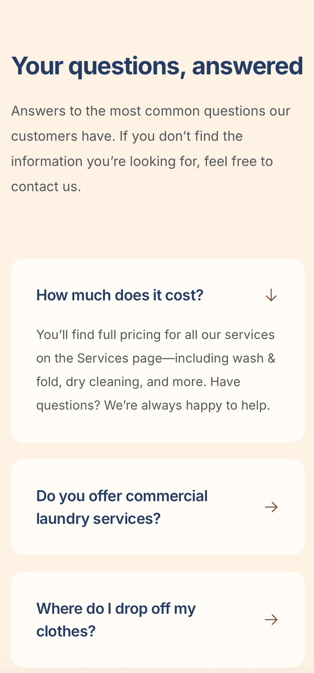Click the down arrow beside "How much does it cost?"
This screenshot has height=673, width=314.
271,295
